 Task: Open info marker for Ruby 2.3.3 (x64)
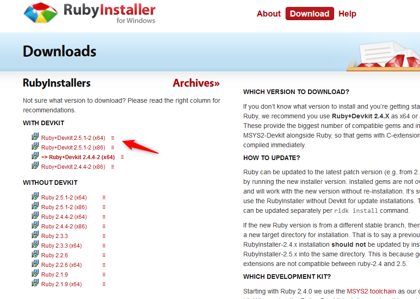pos(104,246)
